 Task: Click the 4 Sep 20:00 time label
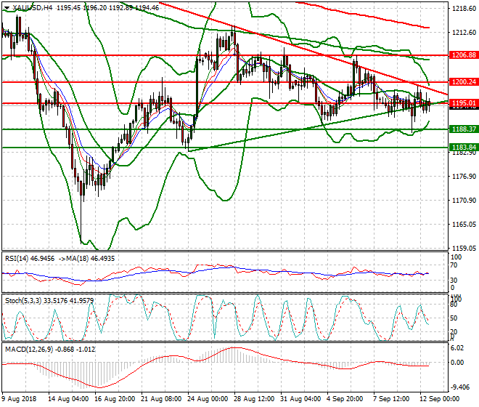[345, 399]
